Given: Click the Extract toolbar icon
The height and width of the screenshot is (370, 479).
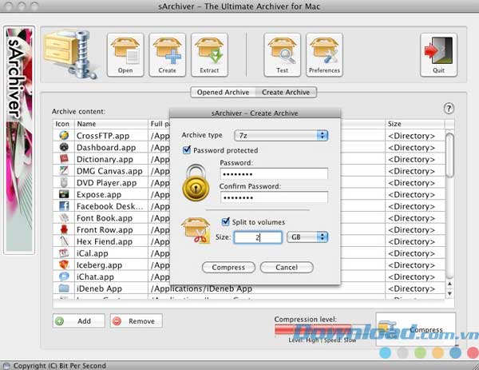Looking at the screenshot, I should tap(209, 54).
